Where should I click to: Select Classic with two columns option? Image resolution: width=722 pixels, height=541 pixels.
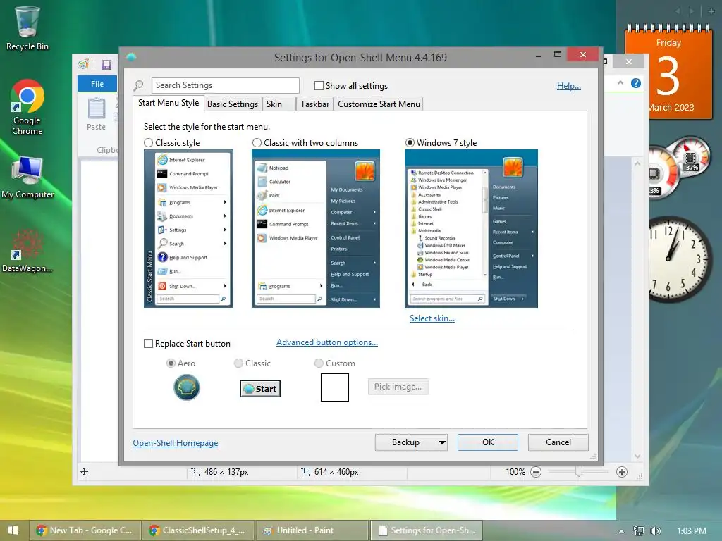(257, 142)
